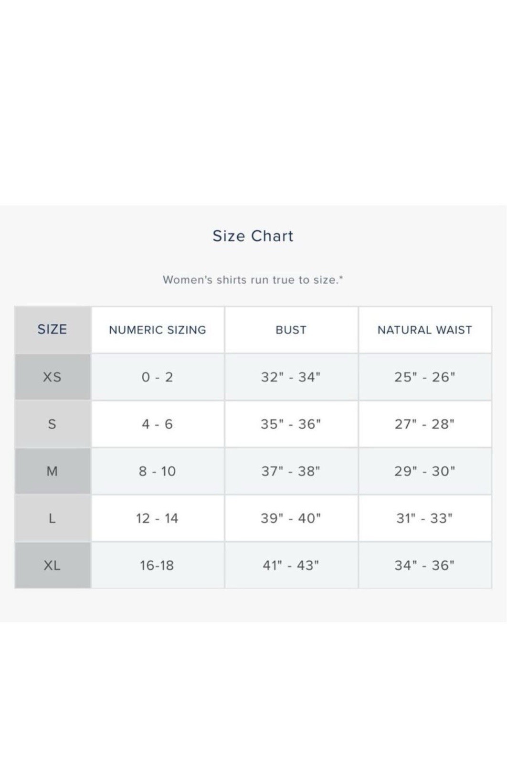Select the L size row label
Screen dimensions: 507x763
pyautogui.click(x=53, y=518)
